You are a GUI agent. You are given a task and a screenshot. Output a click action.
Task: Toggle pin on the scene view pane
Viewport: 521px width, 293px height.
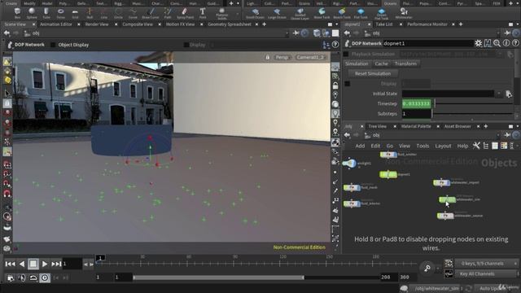click(x=296, y=33)
